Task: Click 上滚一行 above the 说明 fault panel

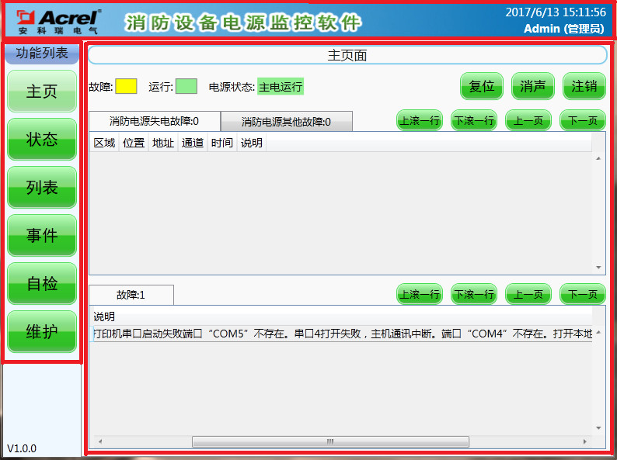Action: [x=419, y=295]
